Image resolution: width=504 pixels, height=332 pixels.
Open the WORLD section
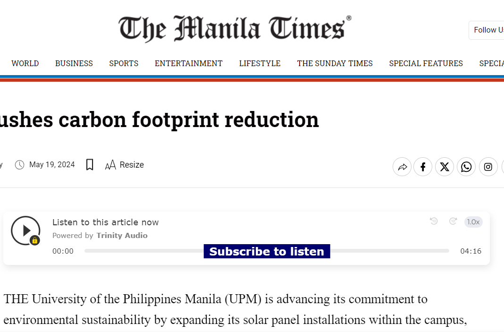click(x=25, y=63)
